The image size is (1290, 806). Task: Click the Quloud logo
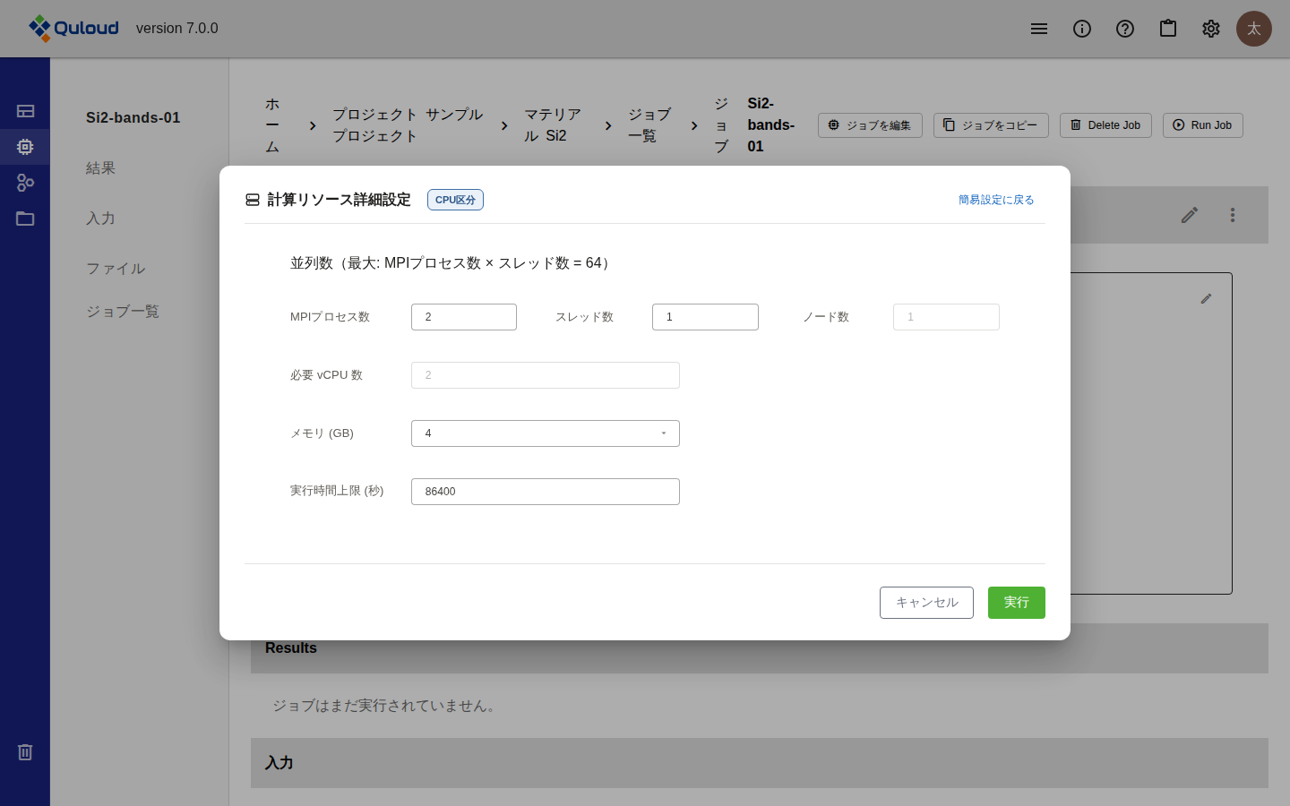click(73, 29)
